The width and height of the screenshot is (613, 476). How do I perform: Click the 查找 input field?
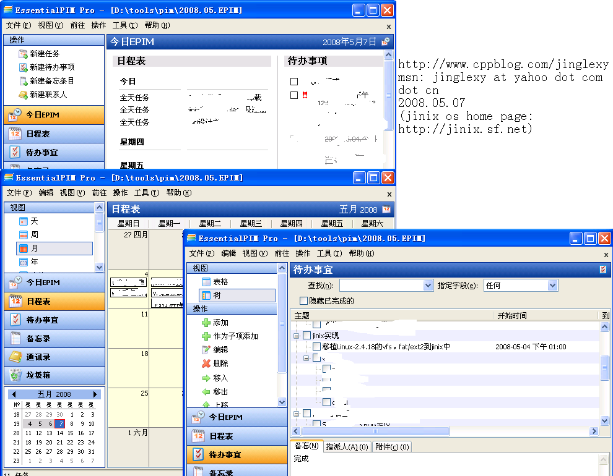(381, 286)
